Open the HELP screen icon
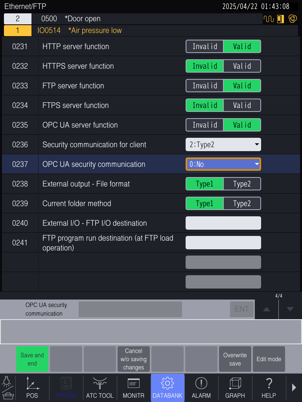 [269, 388]
